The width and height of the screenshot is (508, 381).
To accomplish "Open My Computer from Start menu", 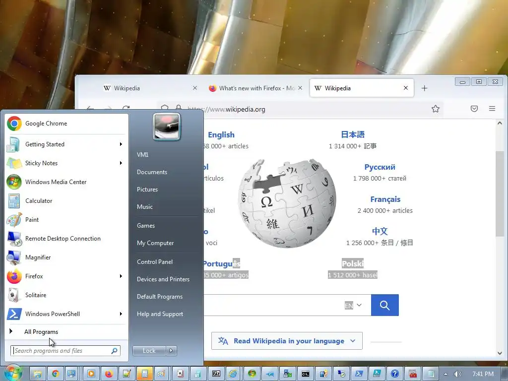I will [155, 243].
